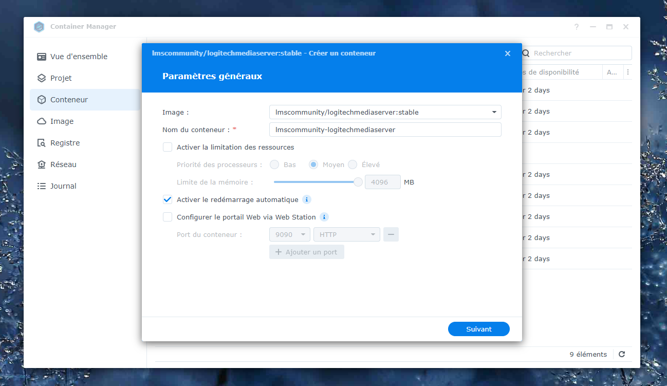Click the Vue d'ensemble sidebar icon

42,57
